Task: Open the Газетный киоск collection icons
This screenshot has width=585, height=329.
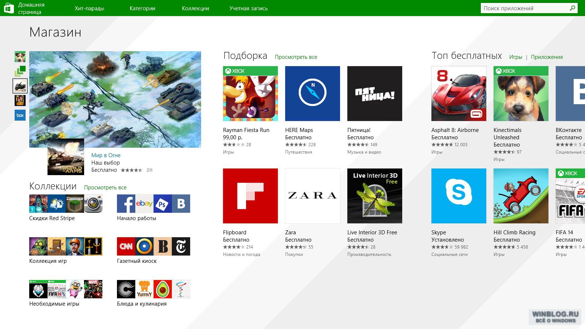Action: coord(154,246)
